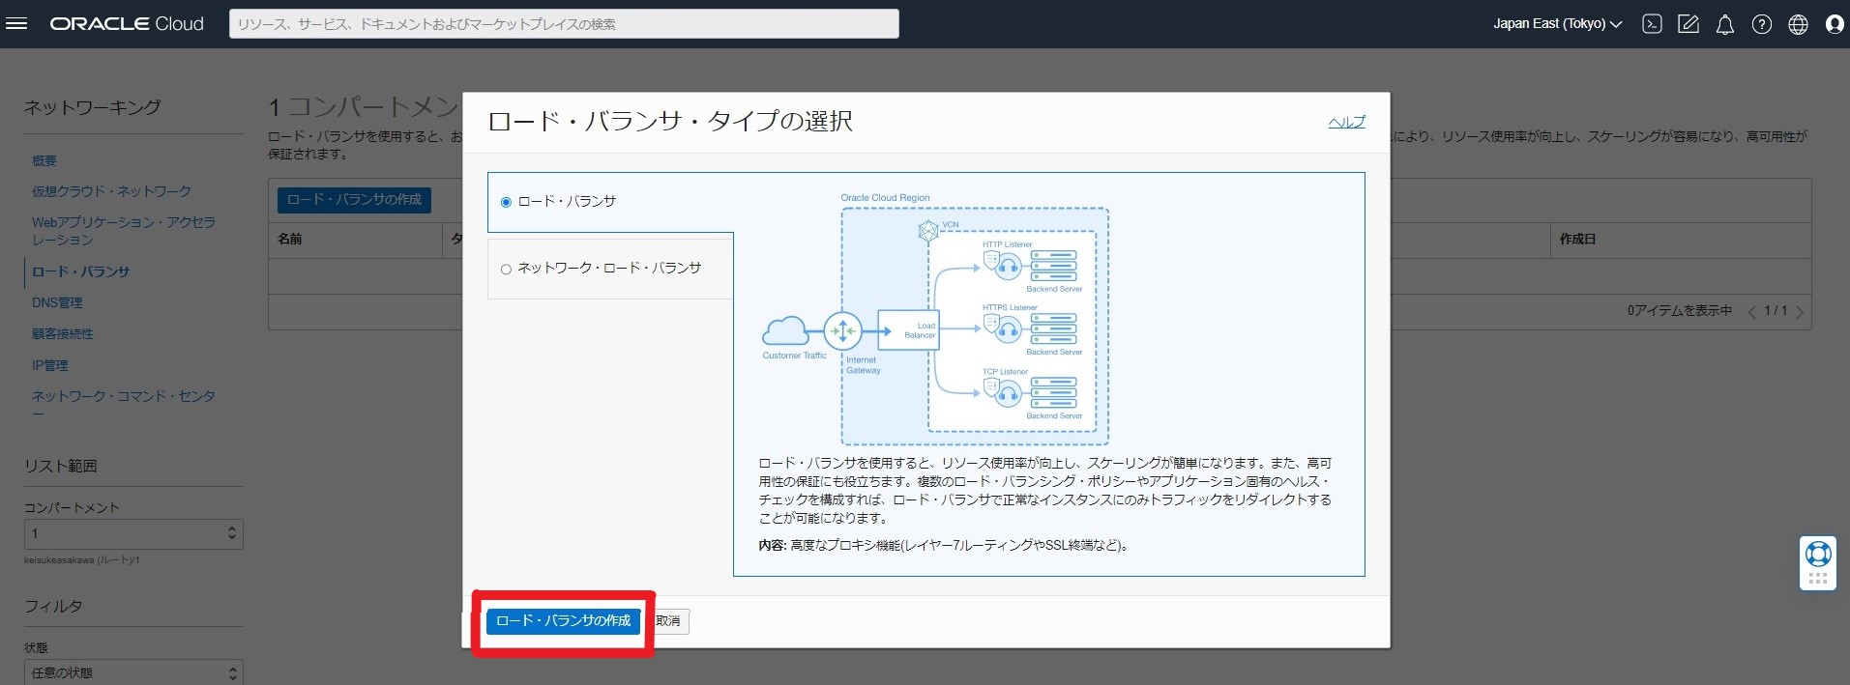This screenshot has height=685, width=1850.
Task: Open the user profile avatar
Action: coord(1835,24)
